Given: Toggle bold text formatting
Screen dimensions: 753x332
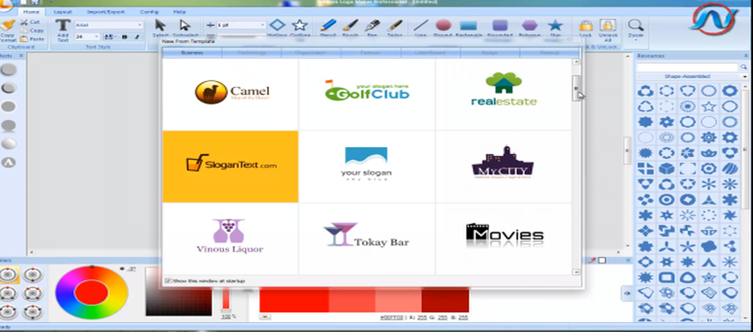Looking at the screenshot, I should tap(126, 37).
